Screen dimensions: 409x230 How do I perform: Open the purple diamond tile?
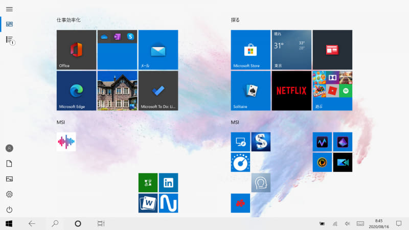(343, 142)
